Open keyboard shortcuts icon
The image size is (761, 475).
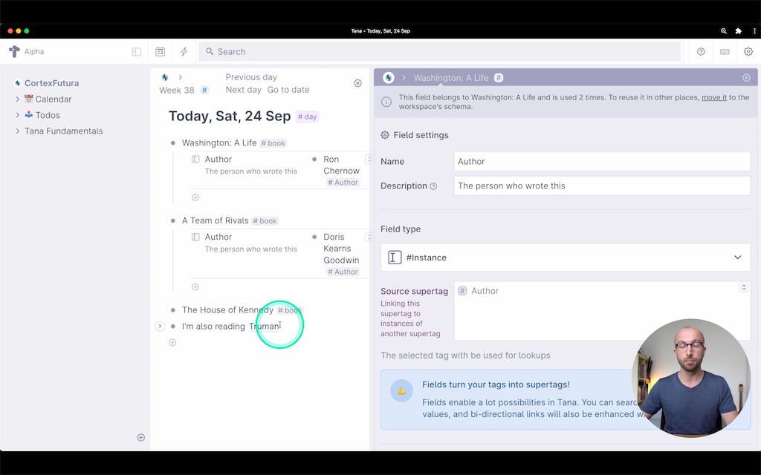tap(725, 52)
